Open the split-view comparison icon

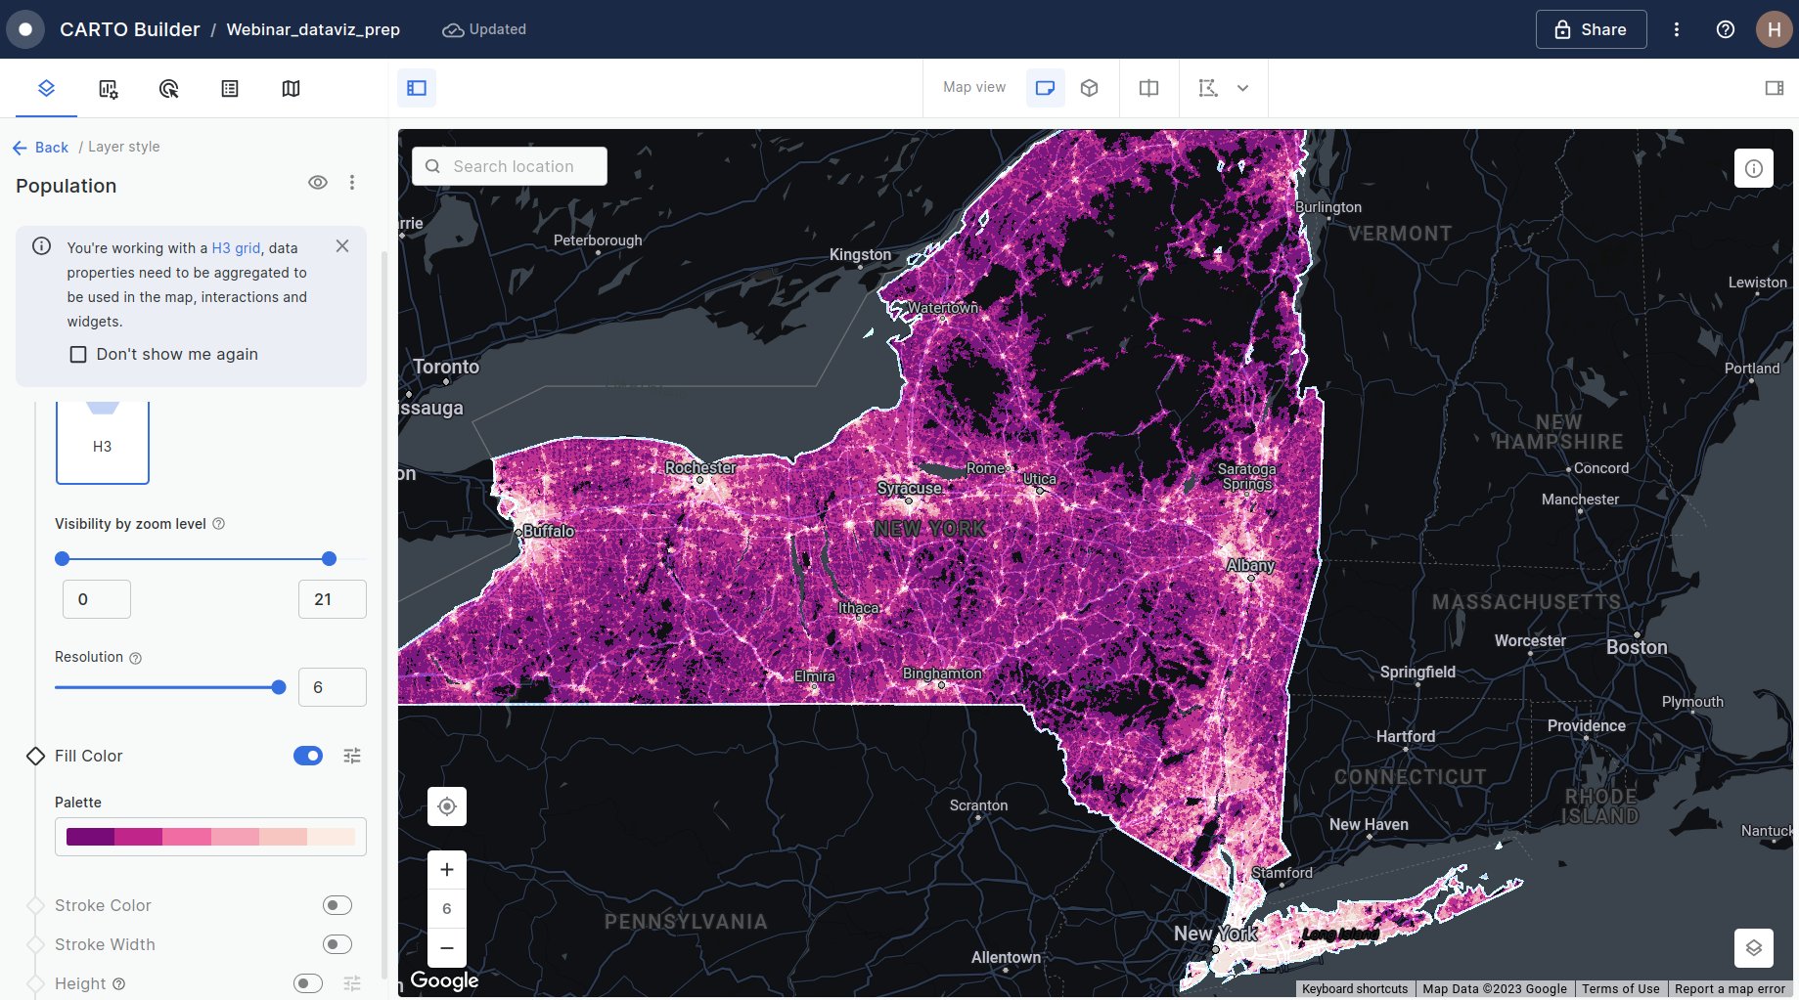click(1147, 87)
